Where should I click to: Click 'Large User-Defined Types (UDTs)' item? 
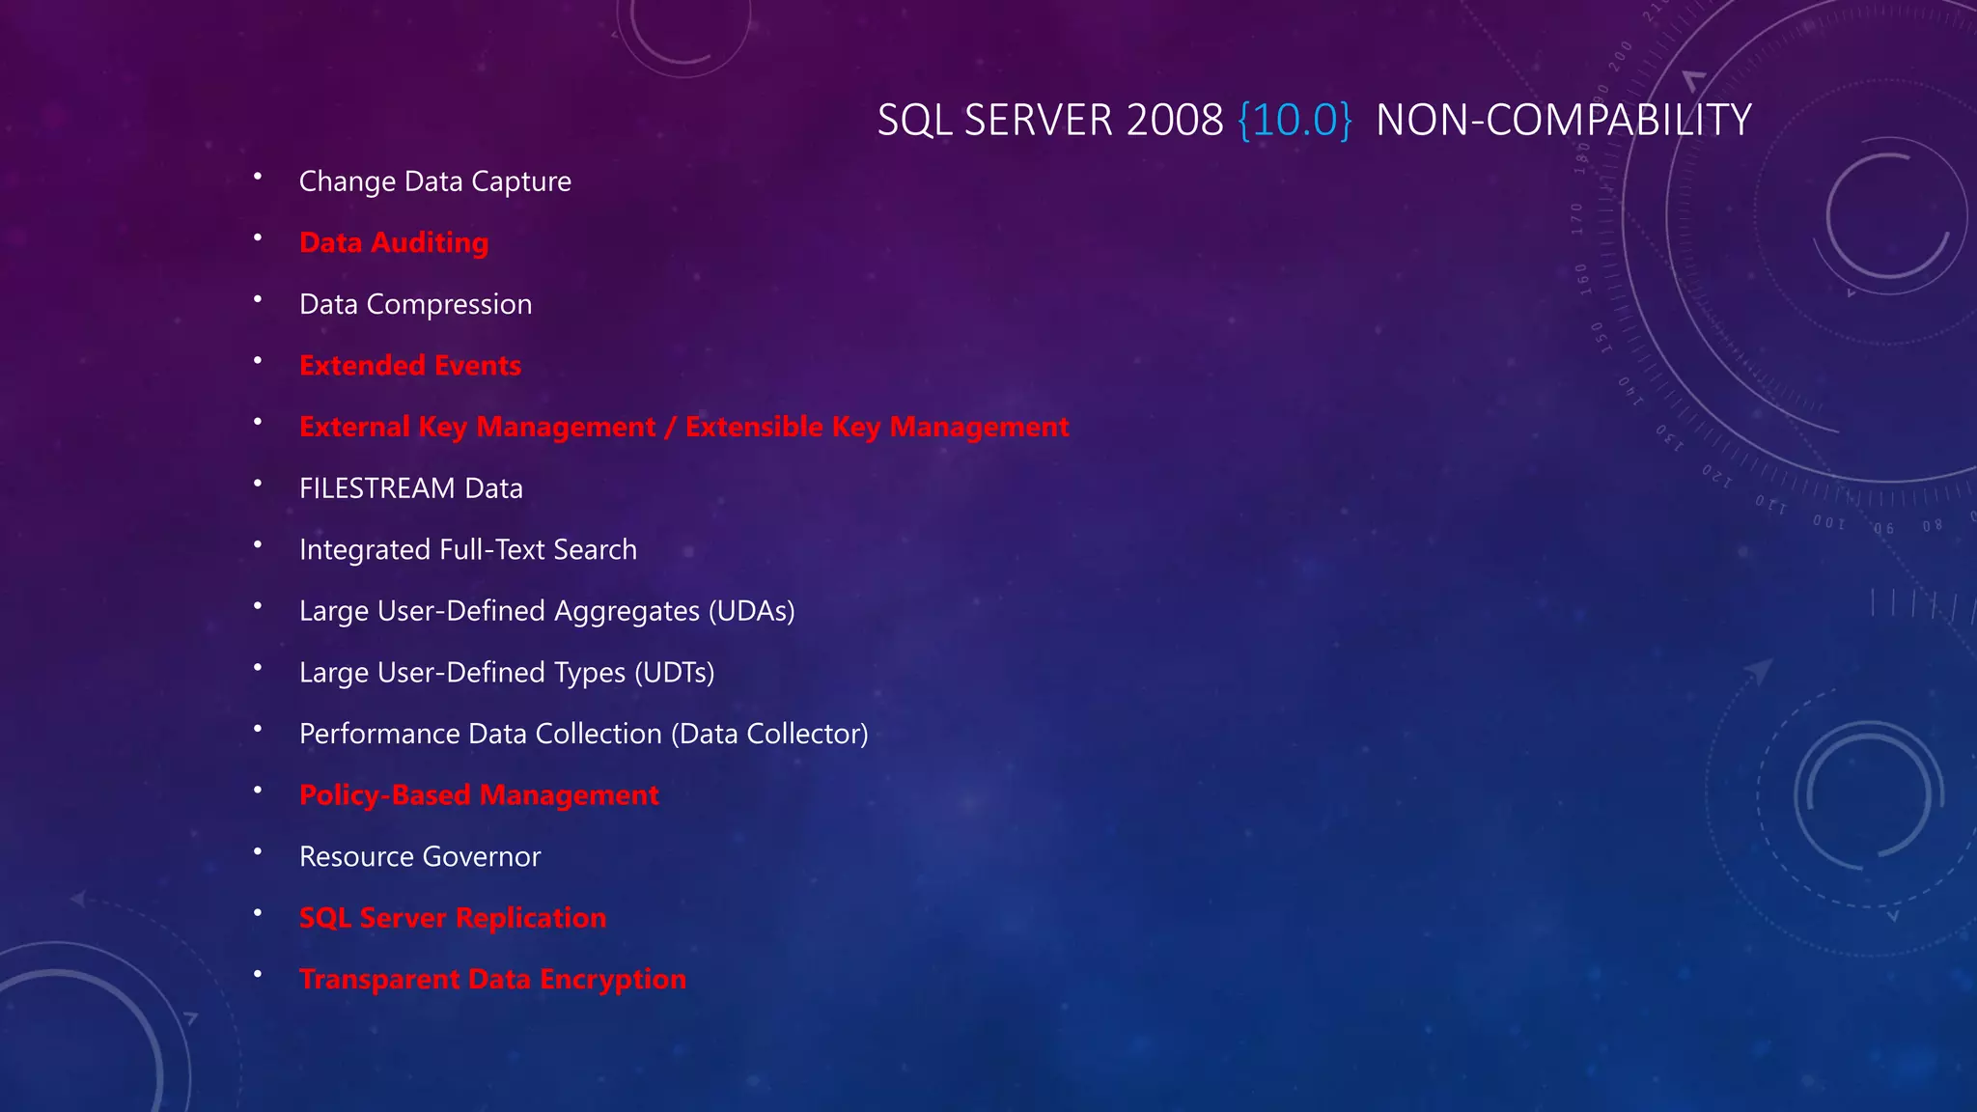coord(507,673)
